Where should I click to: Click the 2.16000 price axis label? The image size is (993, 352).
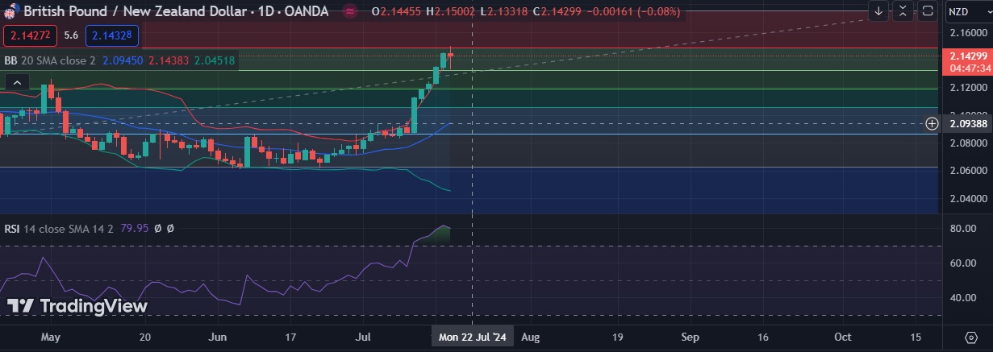tap(970, 33)
